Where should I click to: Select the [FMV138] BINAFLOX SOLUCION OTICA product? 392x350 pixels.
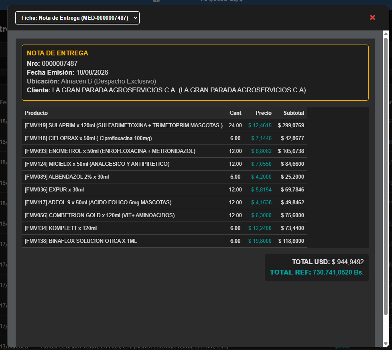(x=81, y=241)
